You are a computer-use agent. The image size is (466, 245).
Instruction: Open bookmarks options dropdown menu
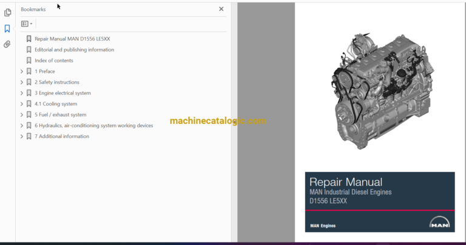27,24
